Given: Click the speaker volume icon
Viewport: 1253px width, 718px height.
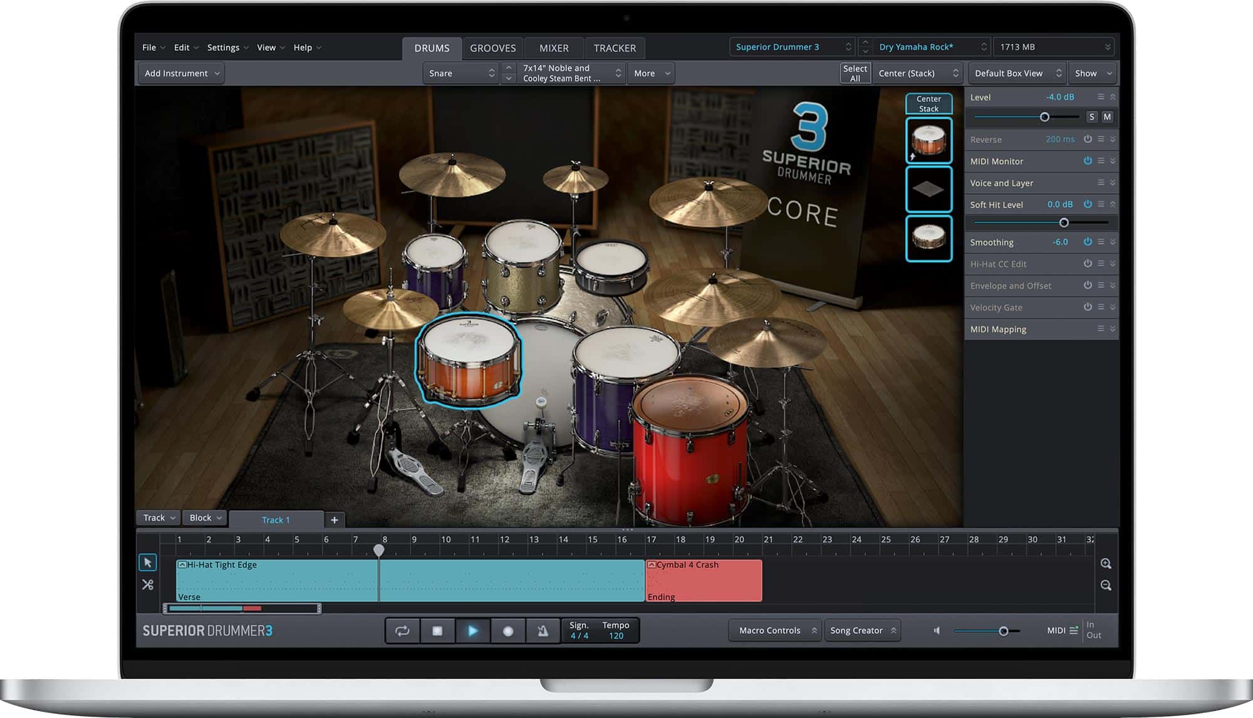Looking at the screenshot, I should pyautogui.click(x=937, y=630).
